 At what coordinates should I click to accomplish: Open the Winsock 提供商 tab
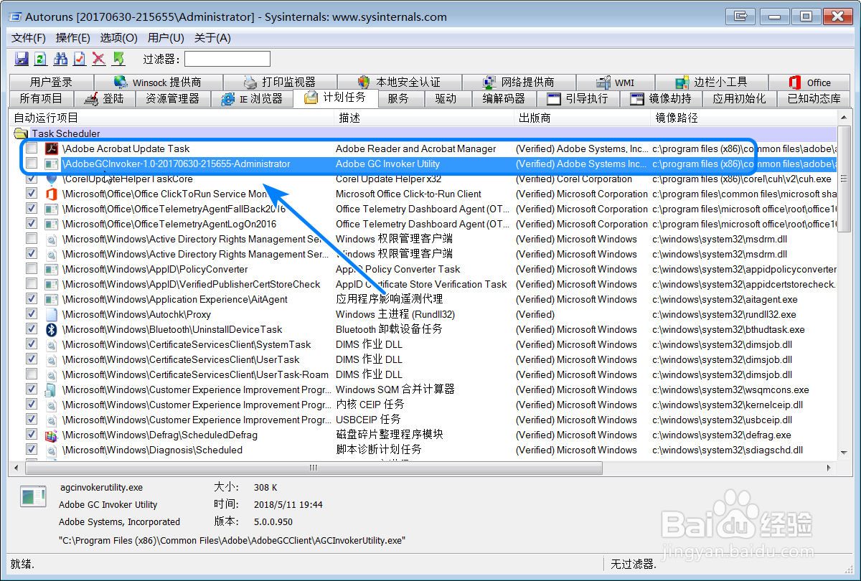158,82
